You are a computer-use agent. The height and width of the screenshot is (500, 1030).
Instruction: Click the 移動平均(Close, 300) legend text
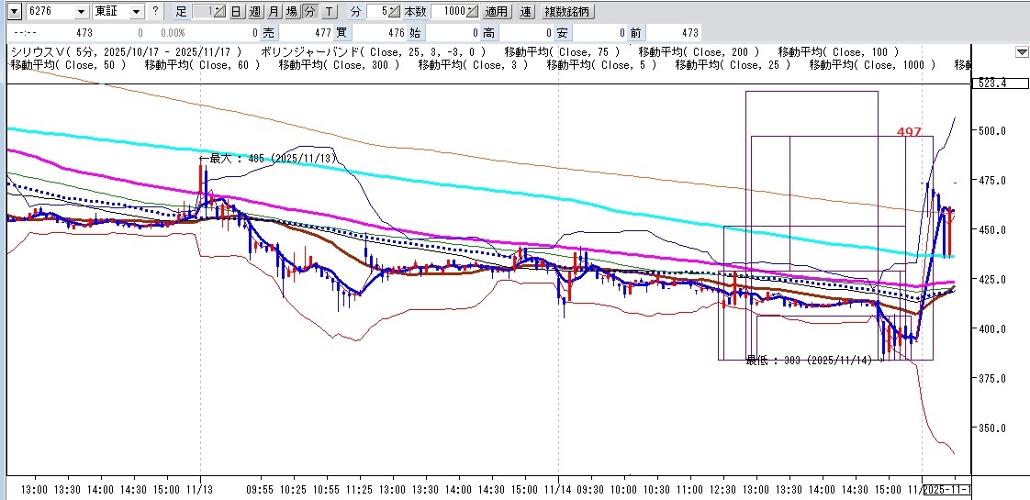339,64
